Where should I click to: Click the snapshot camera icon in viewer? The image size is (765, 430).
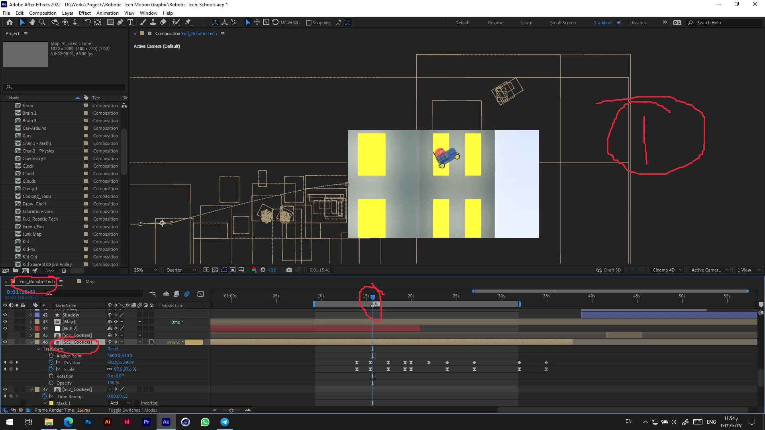click(289, 270)
